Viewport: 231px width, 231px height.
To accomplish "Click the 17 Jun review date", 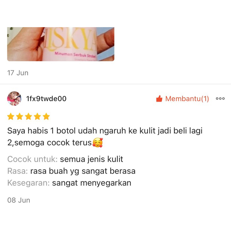I will click(18, 73).
